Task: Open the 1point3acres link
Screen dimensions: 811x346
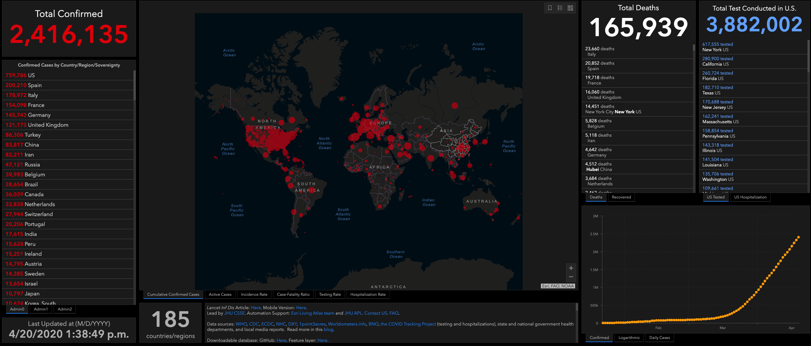Action: [312, 324]
